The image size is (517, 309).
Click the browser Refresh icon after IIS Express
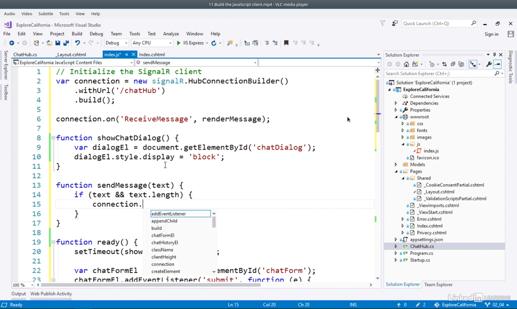(214, 43)
